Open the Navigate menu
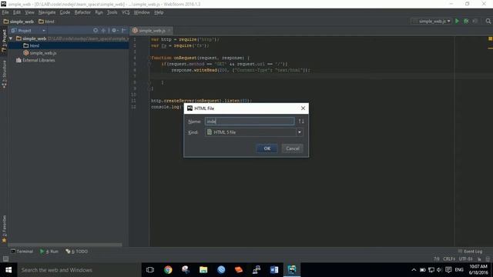This screenshot has height=277, width=493. pyautogui.click(x=47, y=12)
